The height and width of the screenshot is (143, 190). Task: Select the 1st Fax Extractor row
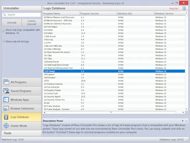114,87
